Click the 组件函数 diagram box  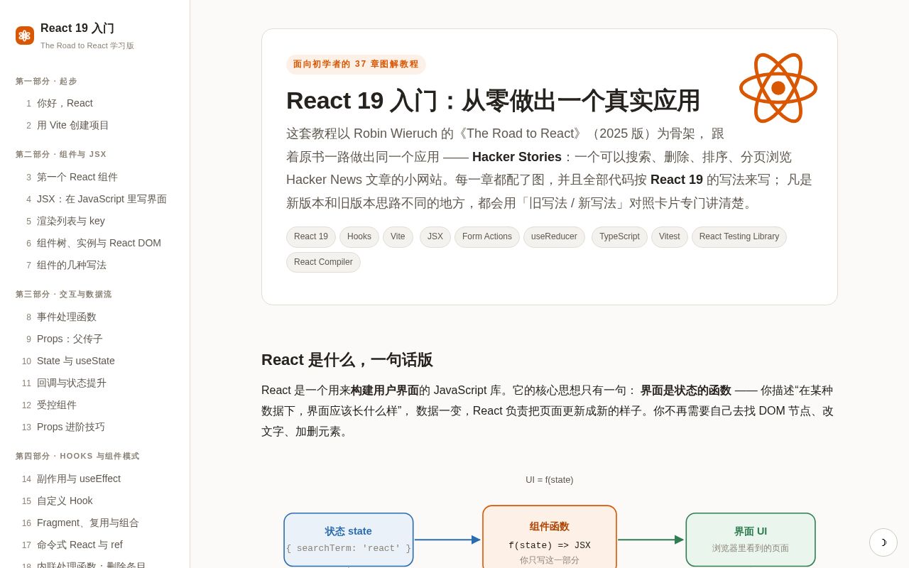click(x=550, y=537)
